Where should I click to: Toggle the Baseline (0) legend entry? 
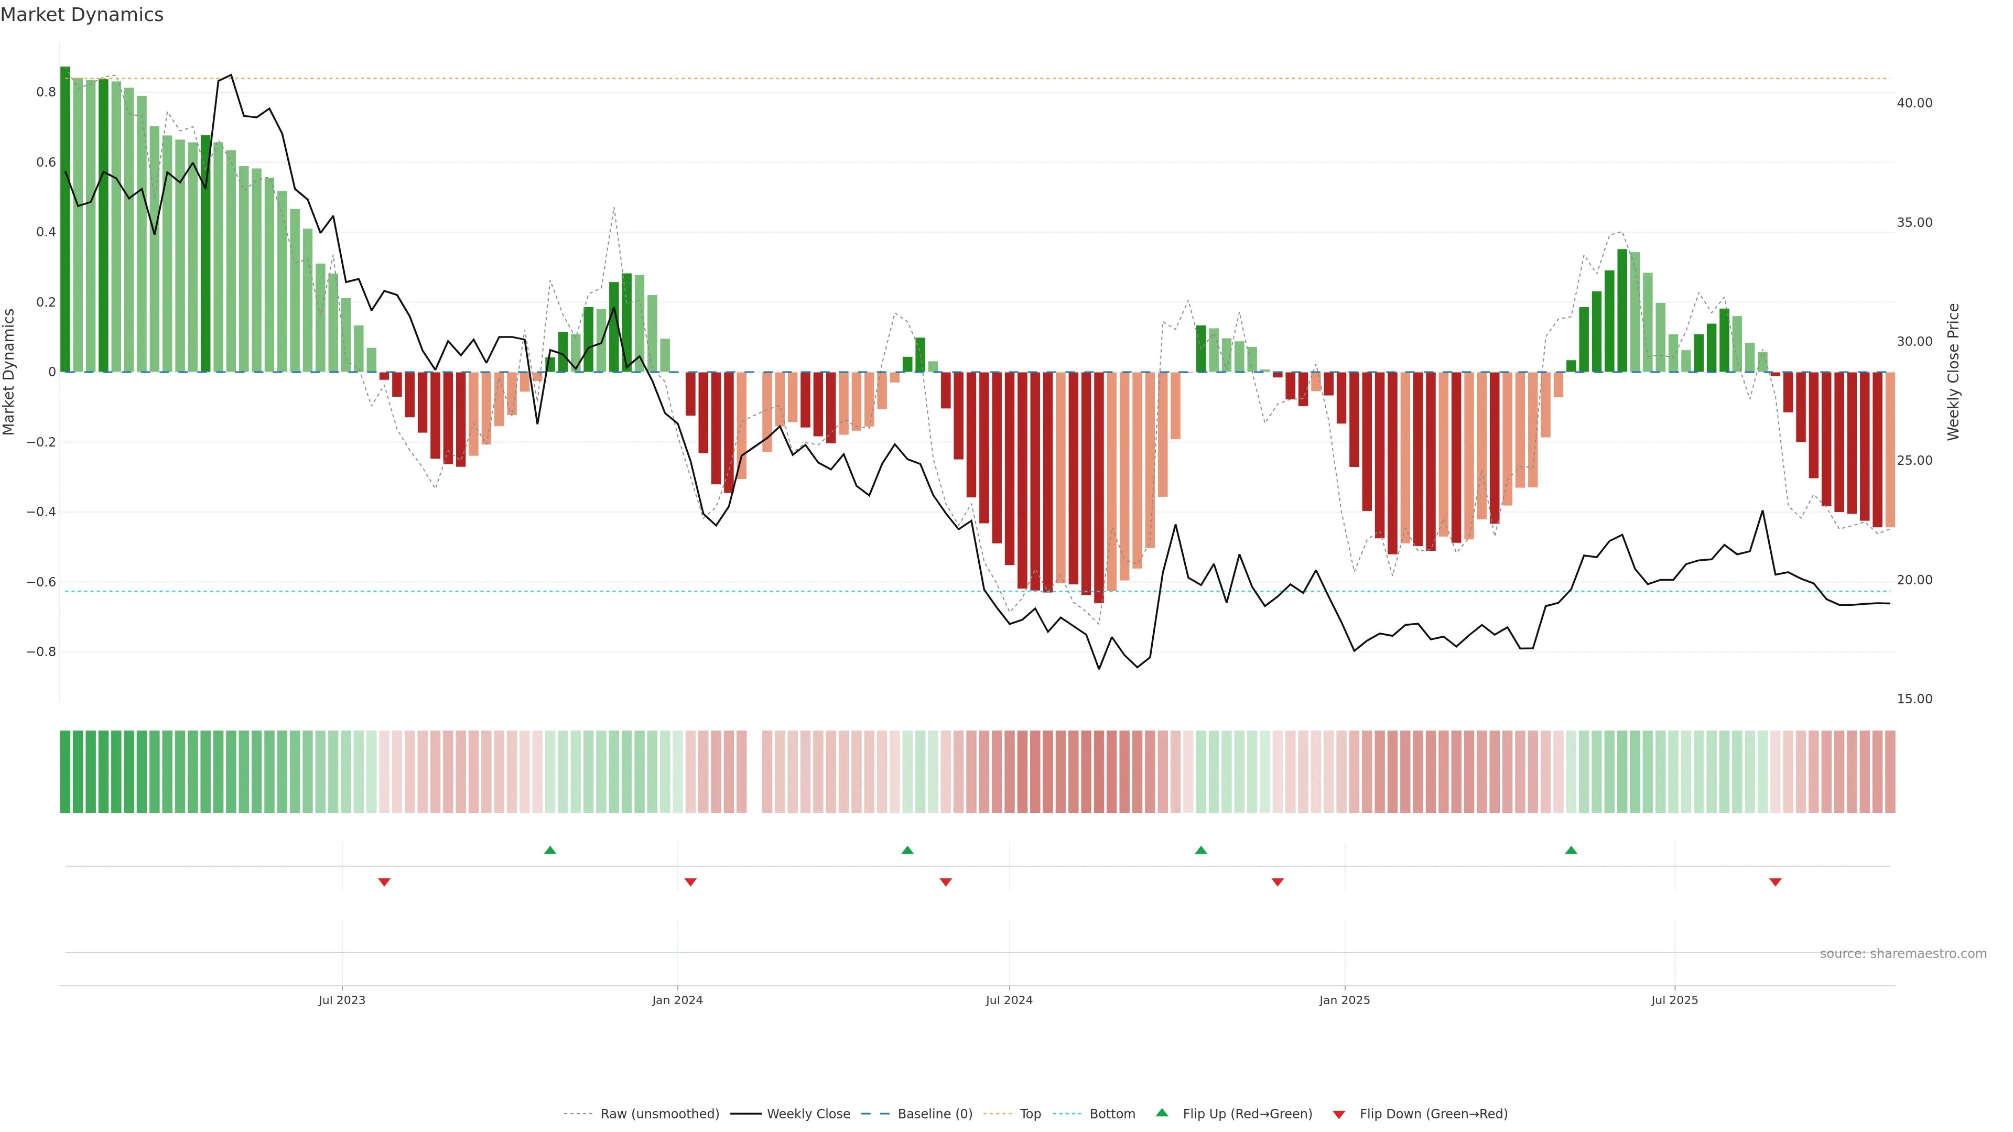point(935,1114)
